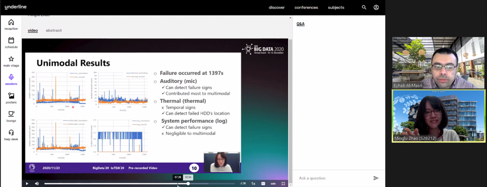Click the Ask a question field
The width and height of the screenshot is (487, 187).
[x=334, y=178]
